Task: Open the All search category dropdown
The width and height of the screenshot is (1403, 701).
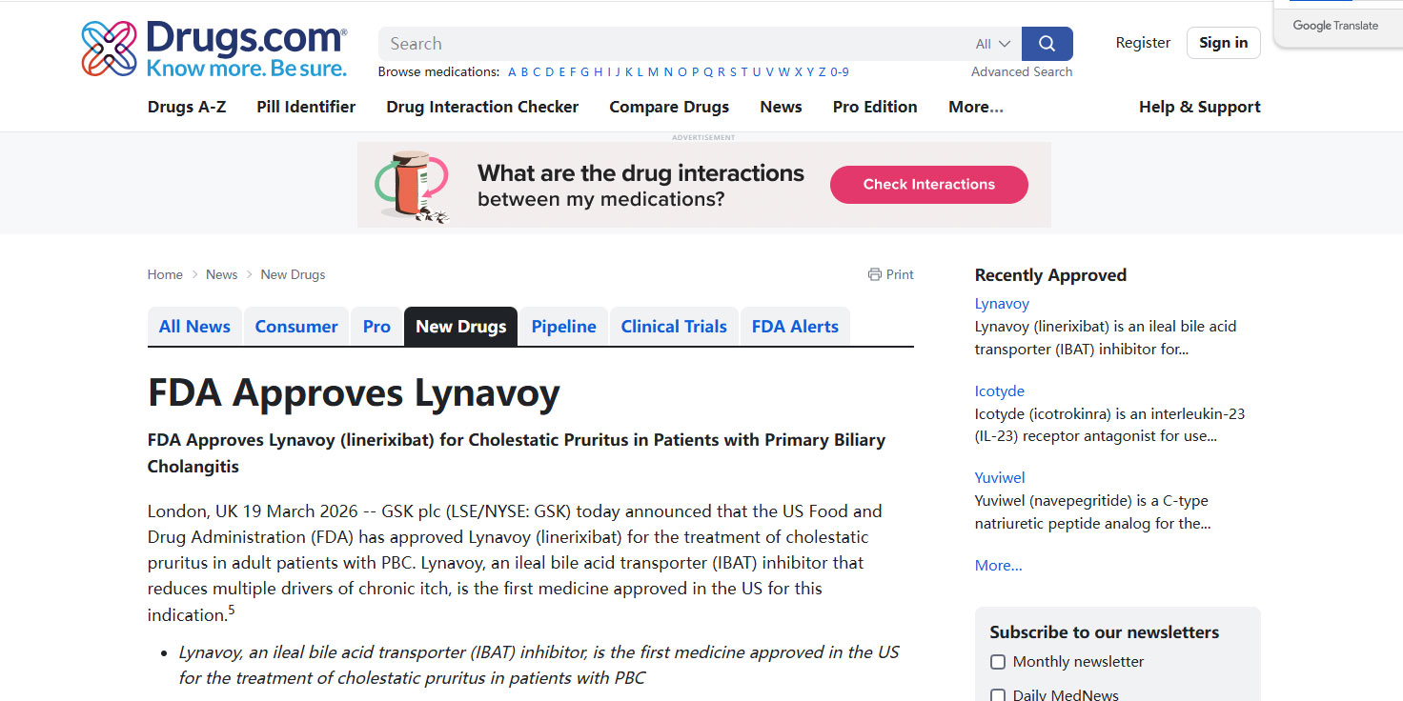Action: point(992,44)
